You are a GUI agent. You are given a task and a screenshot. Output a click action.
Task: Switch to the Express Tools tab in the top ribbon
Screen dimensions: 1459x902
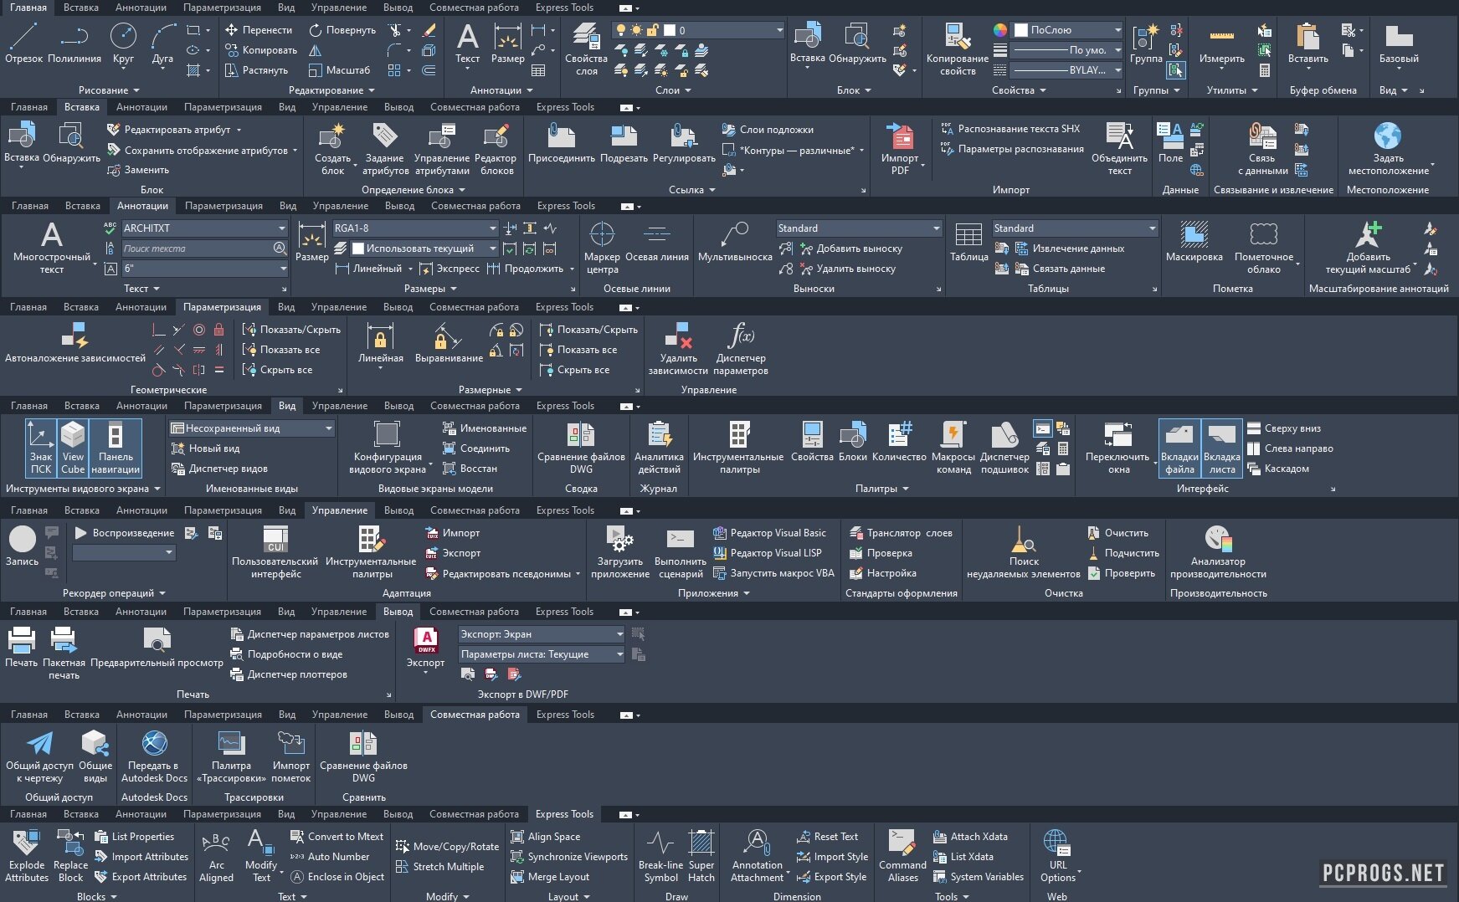pos(564,8)
